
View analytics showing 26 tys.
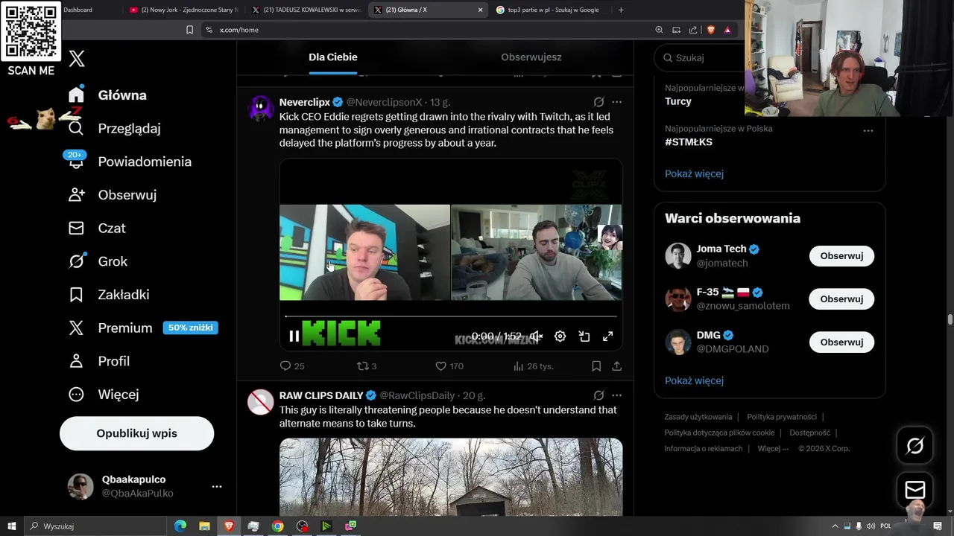pyautogui.click(x=533, y=366)
